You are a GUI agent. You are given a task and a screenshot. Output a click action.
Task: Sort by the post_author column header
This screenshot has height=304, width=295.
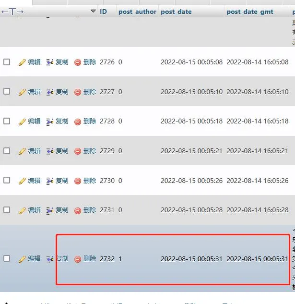click(x=137, y=12)
